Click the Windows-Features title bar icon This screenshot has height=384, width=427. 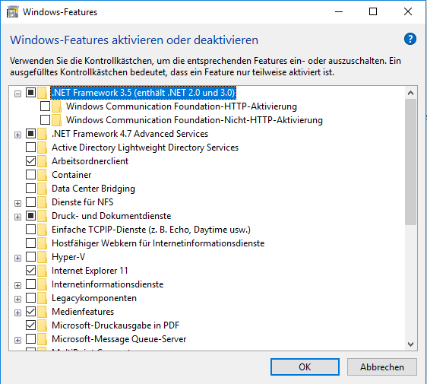pyautogui.click(x=12, y=12)
